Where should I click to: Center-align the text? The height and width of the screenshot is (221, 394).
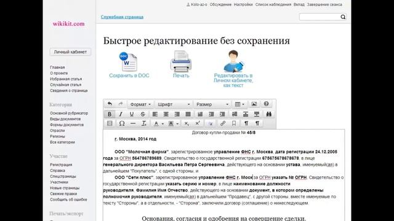[166, 114]
